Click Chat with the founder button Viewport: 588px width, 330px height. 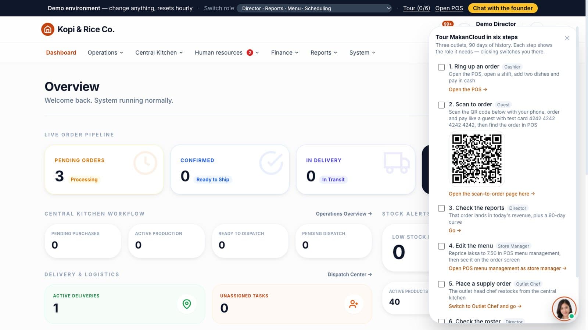coord(502,8)
